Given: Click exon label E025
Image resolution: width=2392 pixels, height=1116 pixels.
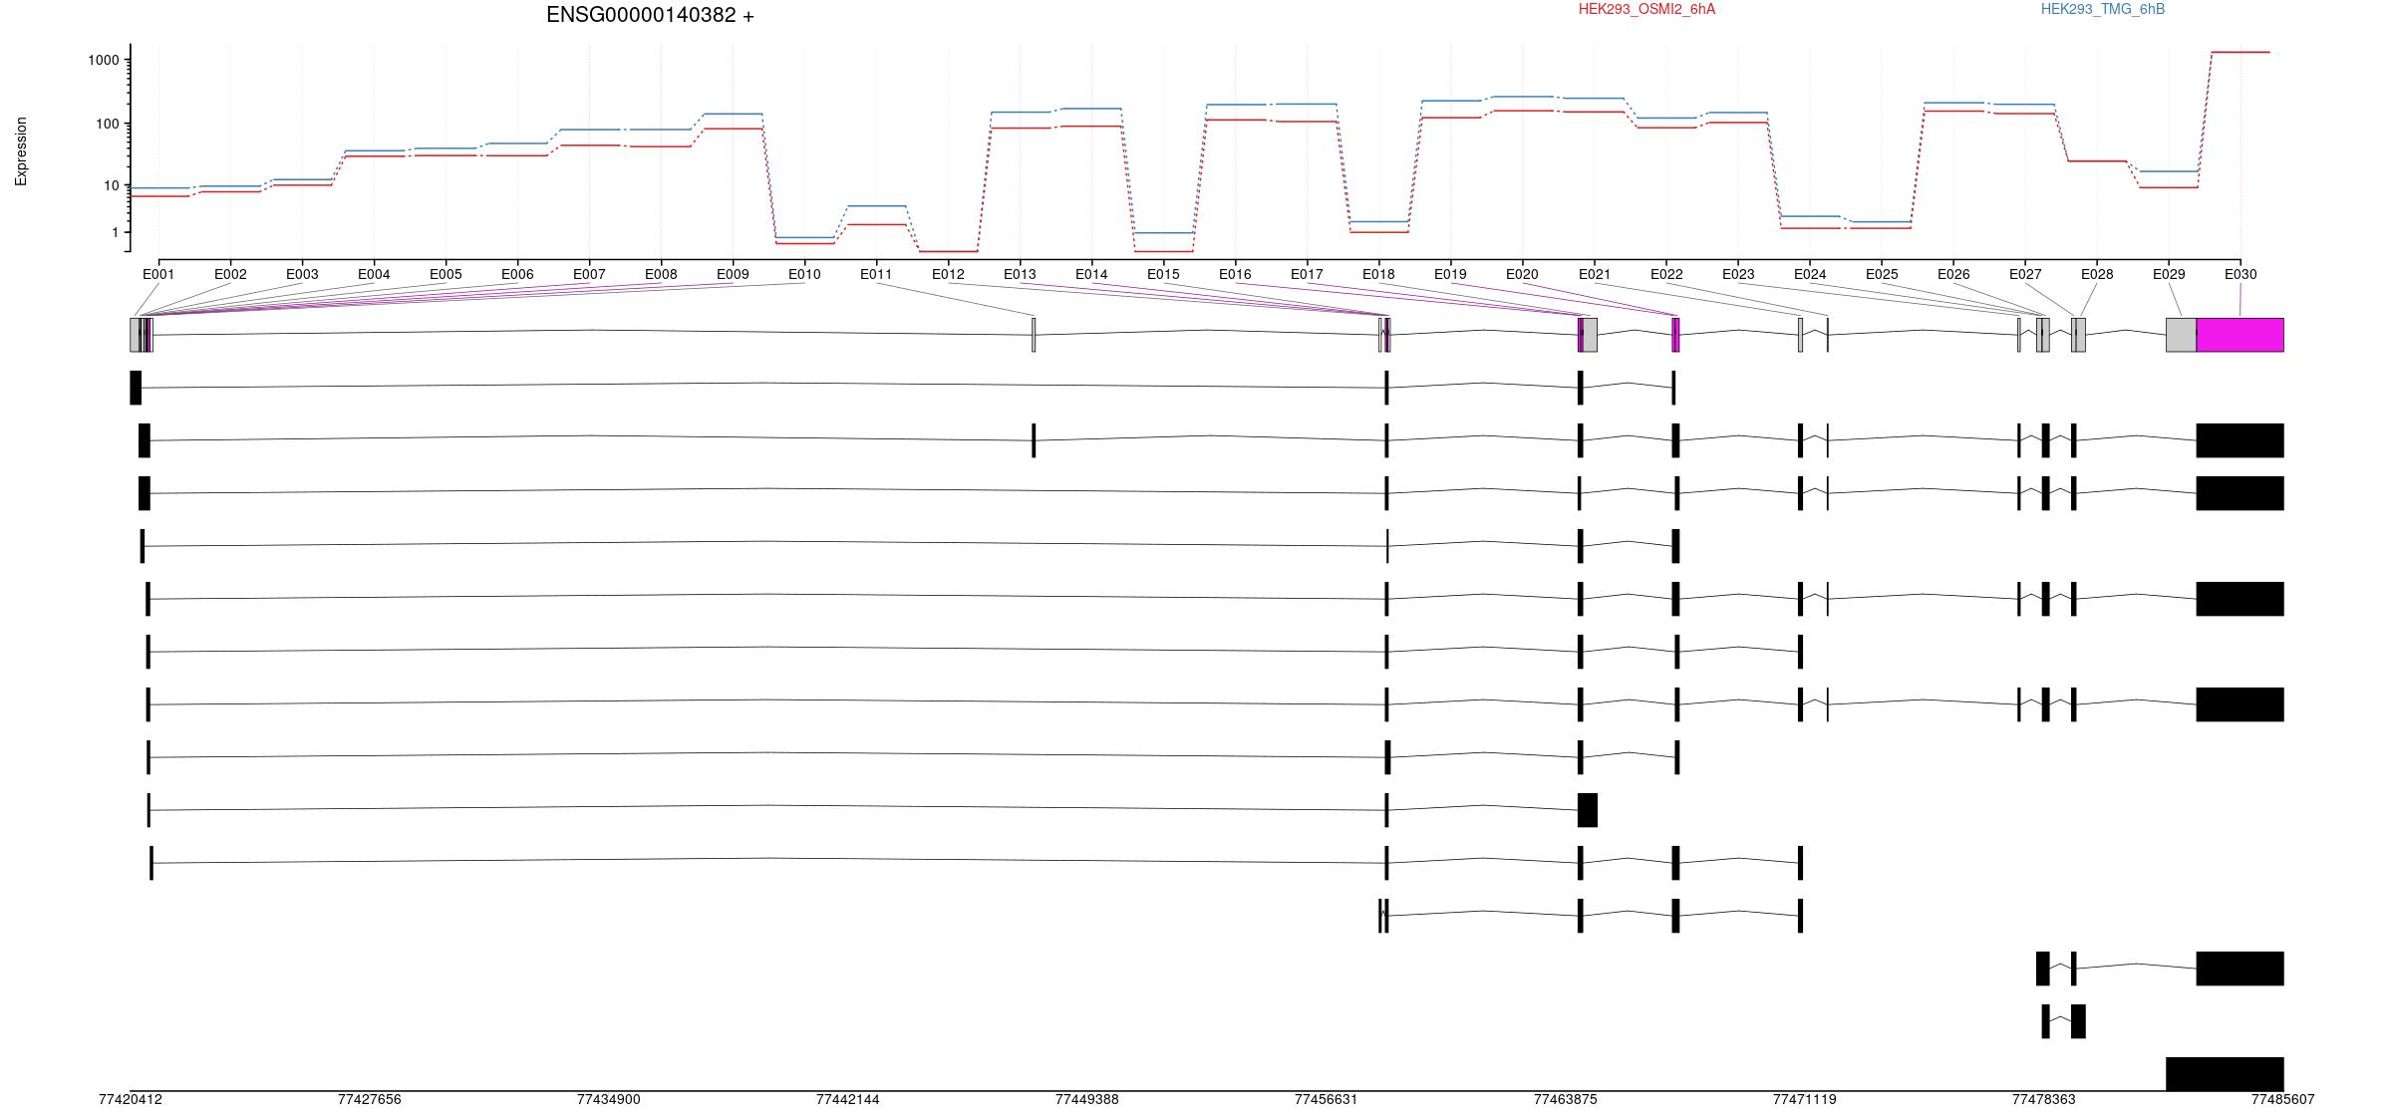Looking at the screenshot, I should pos(1882,274).
